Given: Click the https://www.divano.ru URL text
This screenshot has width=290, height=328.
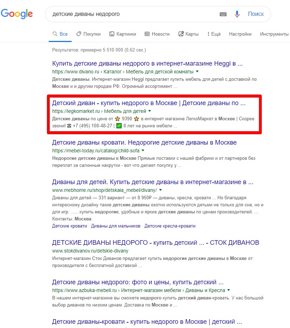Looking at the screenshot, I should (75, 72).
